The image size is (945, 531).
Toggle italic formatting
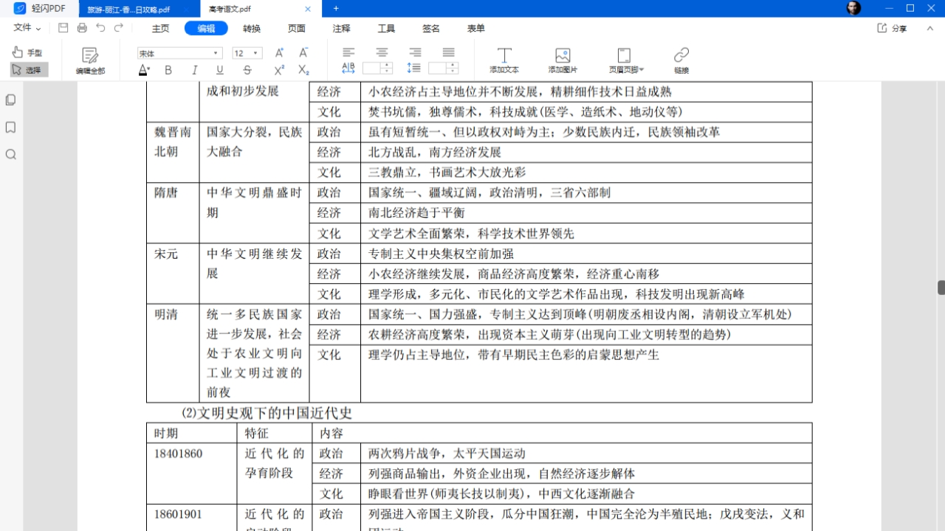pos(194,70)
